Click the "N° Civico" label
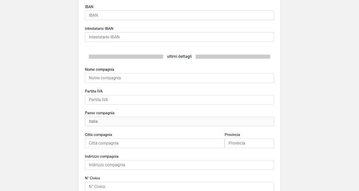The image size is (359, 191). coord(92,178)
